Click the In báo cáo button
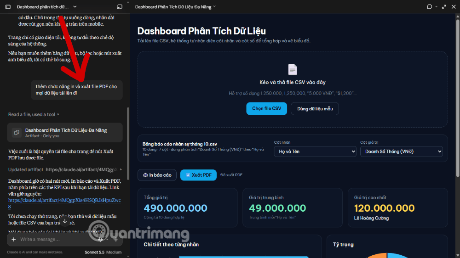The height and width of the screenshot is (258, 460). (157, 175)
